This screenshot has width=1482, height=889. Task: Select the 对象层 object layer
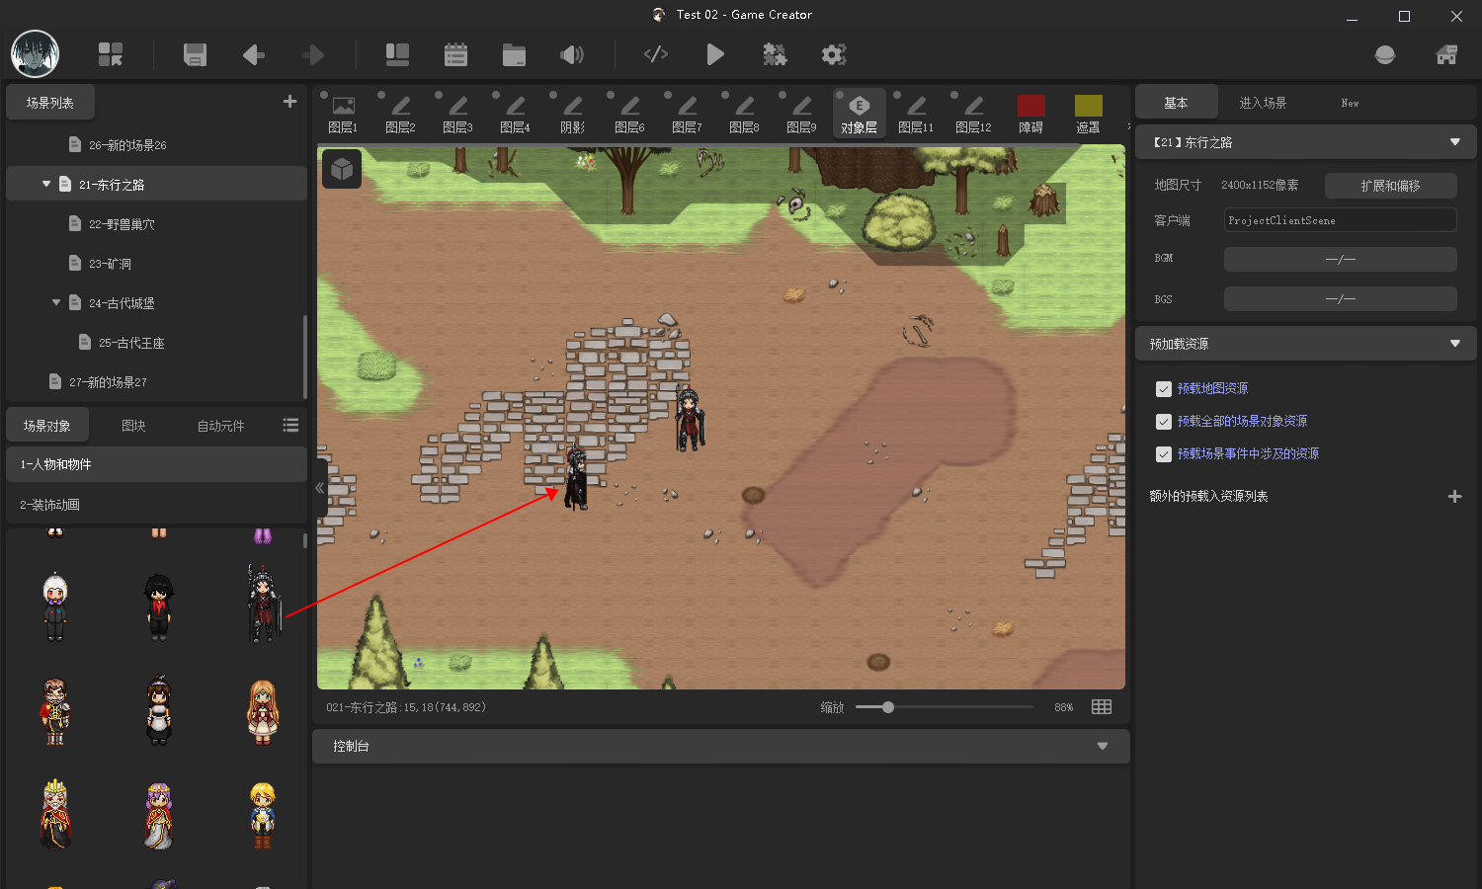point(859,113)
